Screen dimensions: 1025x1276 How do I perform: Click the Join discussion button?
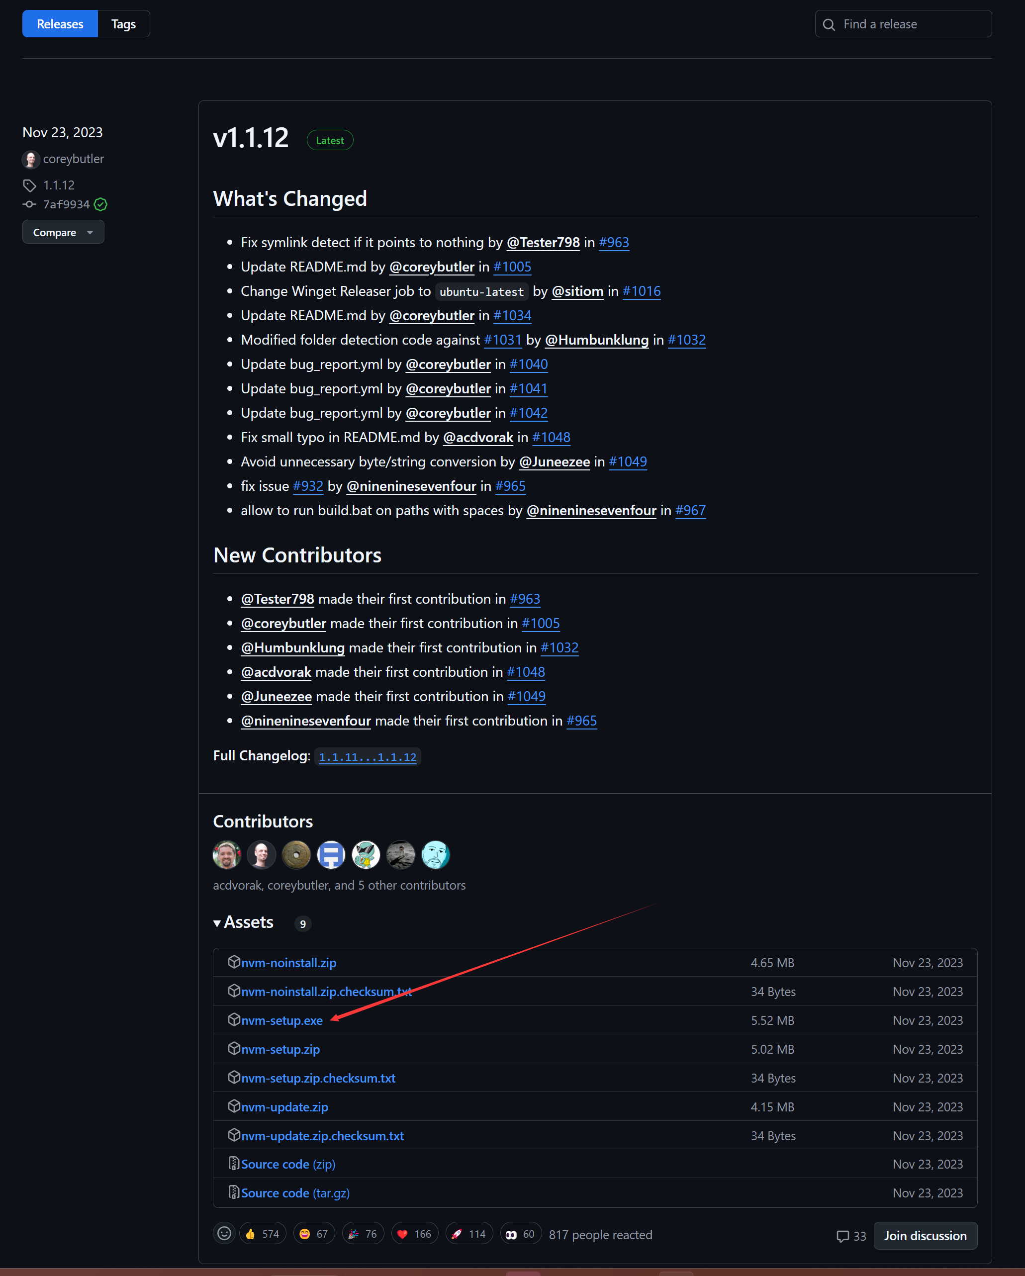click(x=925, y=1236)
